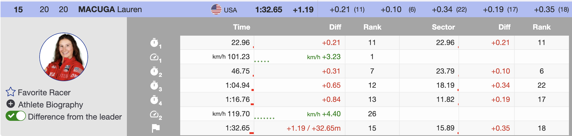The width and height of the screenshot is (572, 136).
Task: Toggle Difference from the leader switch
Action: (x=16, y=116)
